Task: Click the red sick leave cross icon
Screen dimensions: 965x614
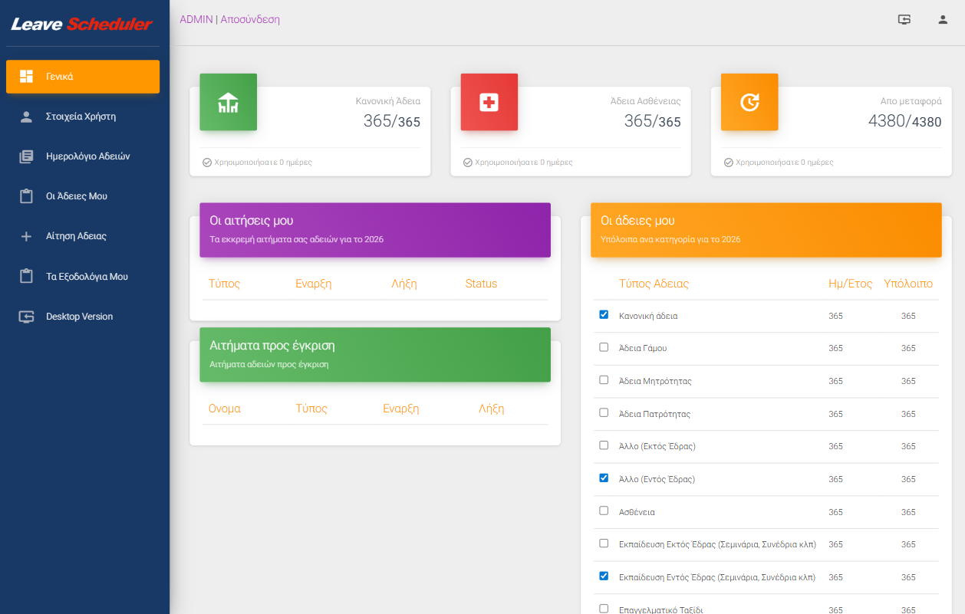Action: click(489, 102)
